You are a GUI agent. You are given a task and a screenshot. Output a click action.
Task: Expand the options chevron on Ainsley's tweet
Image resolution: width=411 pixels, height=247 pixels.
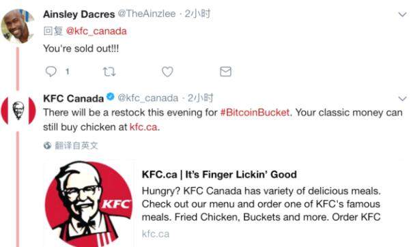402,14
